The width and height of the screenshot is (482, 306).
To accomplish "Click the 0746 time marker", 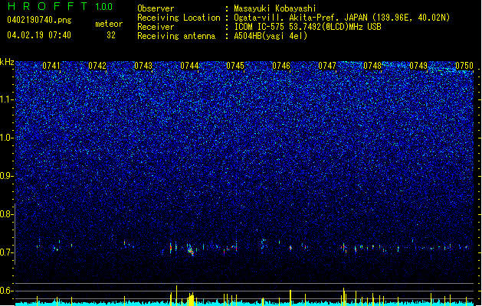I will tap(281, 66).
